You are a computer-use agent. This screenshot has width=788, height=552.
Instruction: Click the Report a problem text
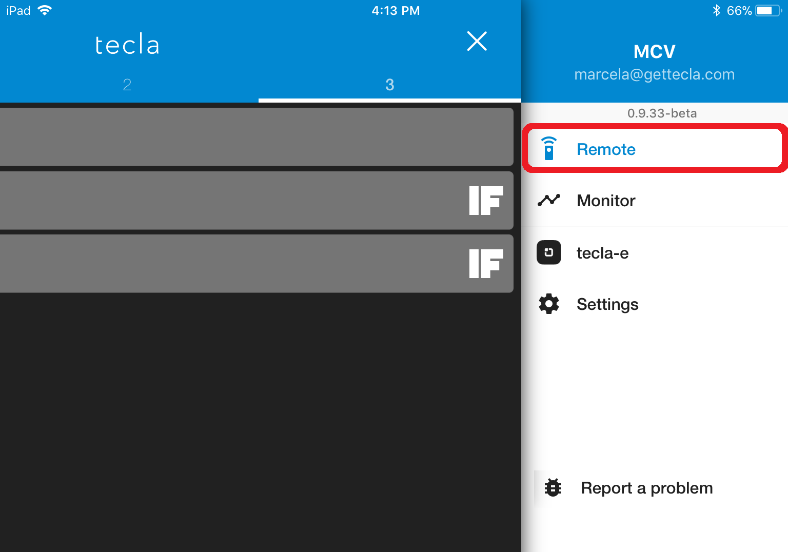(646, 488)
